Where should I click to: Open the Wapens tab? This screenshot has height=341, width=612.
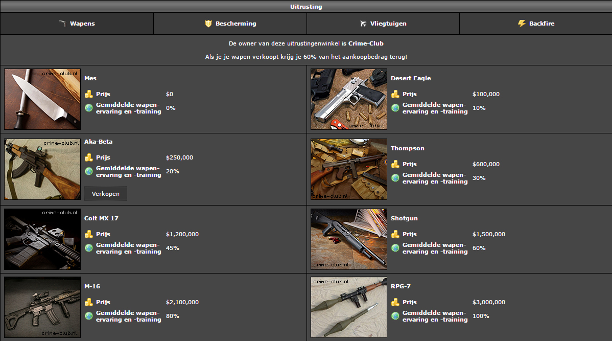(x=82, y=24)
